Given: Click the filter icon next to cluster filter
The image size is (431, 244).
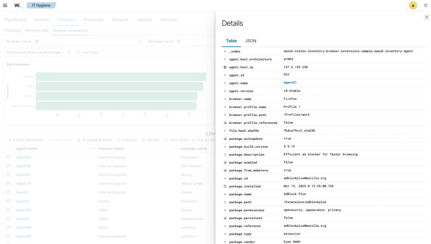Looking at the screenshot, I should click(69, 52).
